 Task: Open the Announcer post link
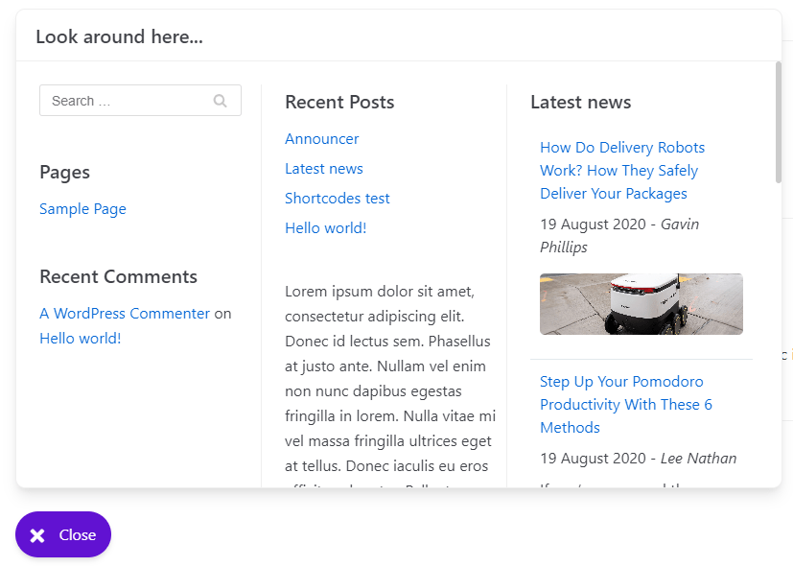point(321,138)
